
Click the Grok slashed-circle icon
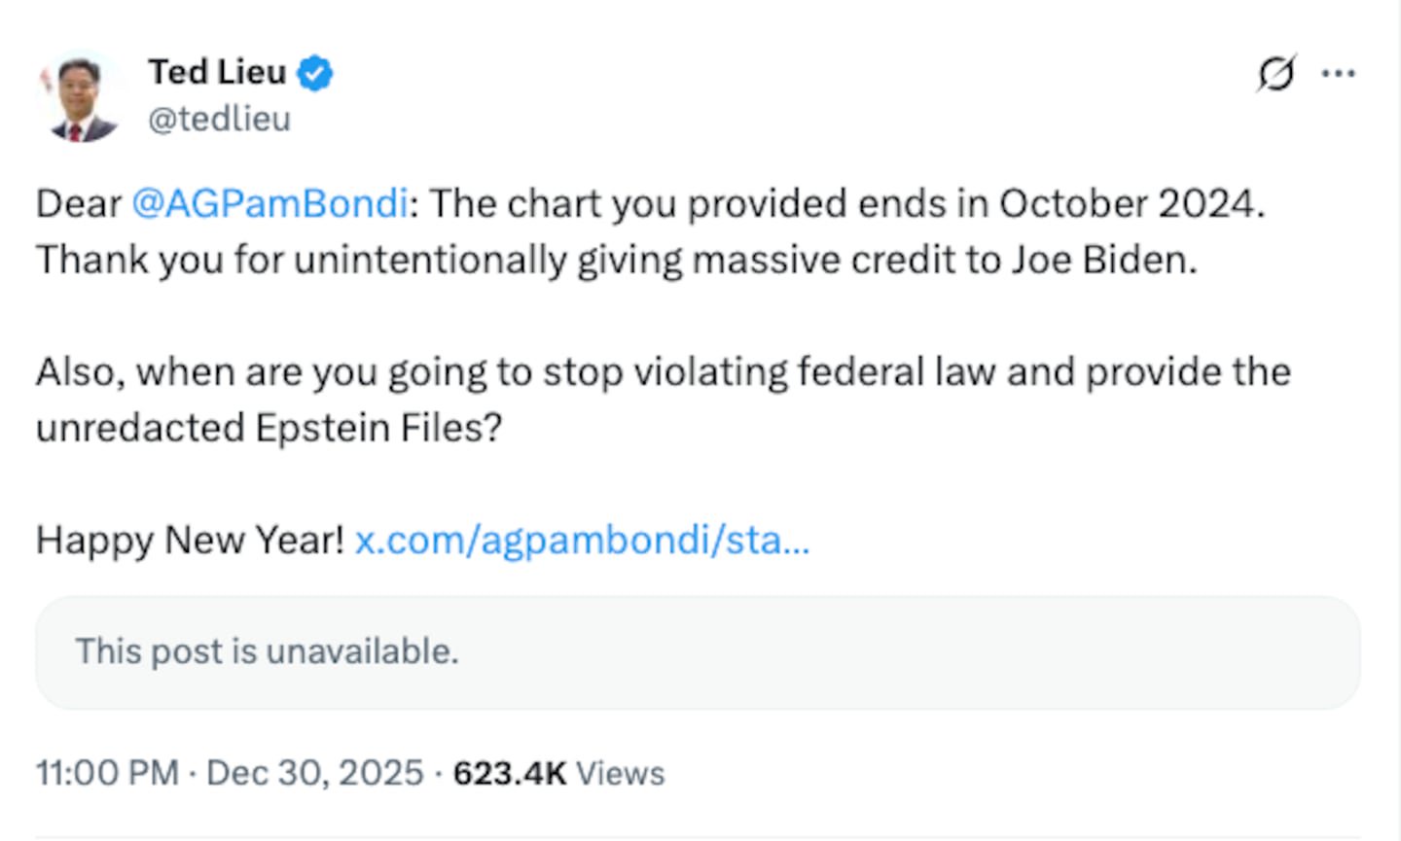tap(1275, 73)
